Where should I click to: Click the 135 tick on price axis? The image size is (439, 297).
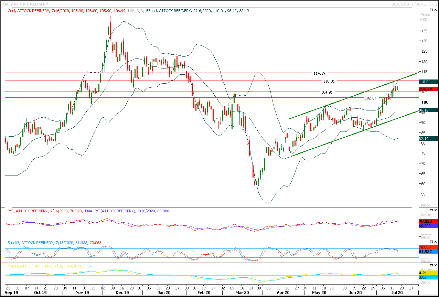[424, 31]
